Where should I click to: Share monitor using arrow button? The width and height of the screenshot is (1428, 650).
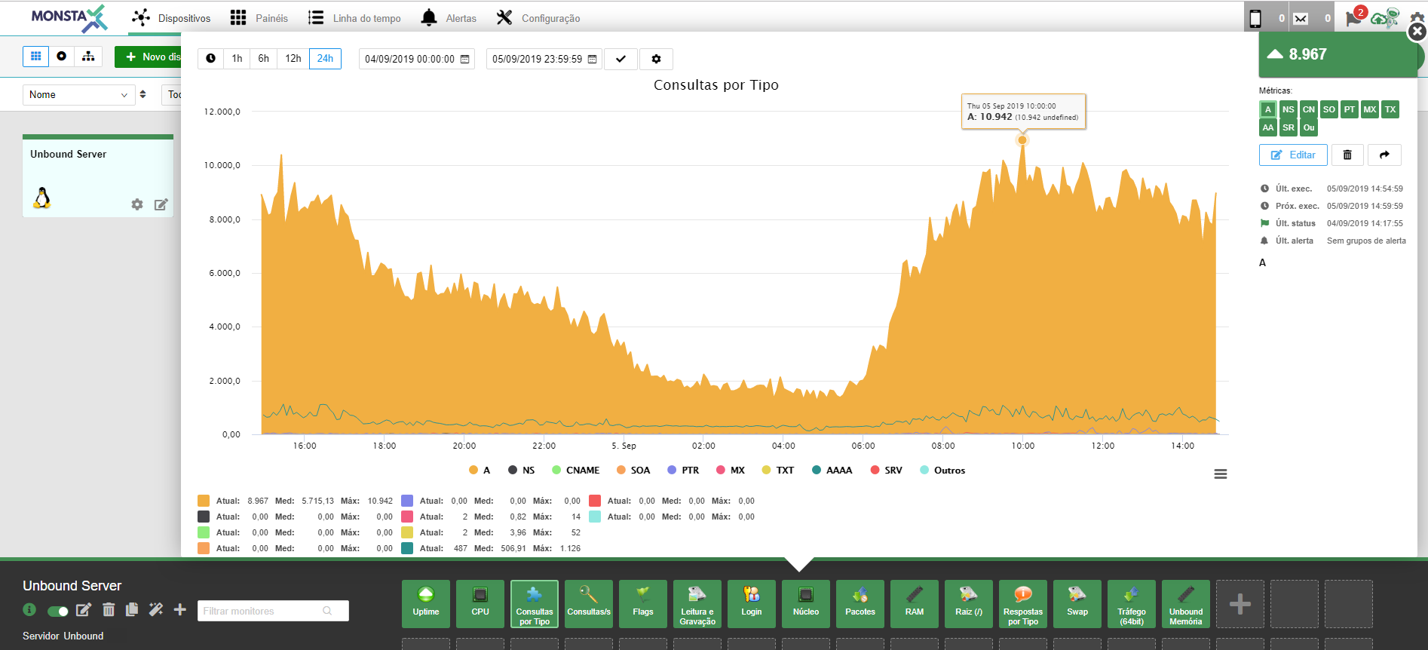point(1384,155)
